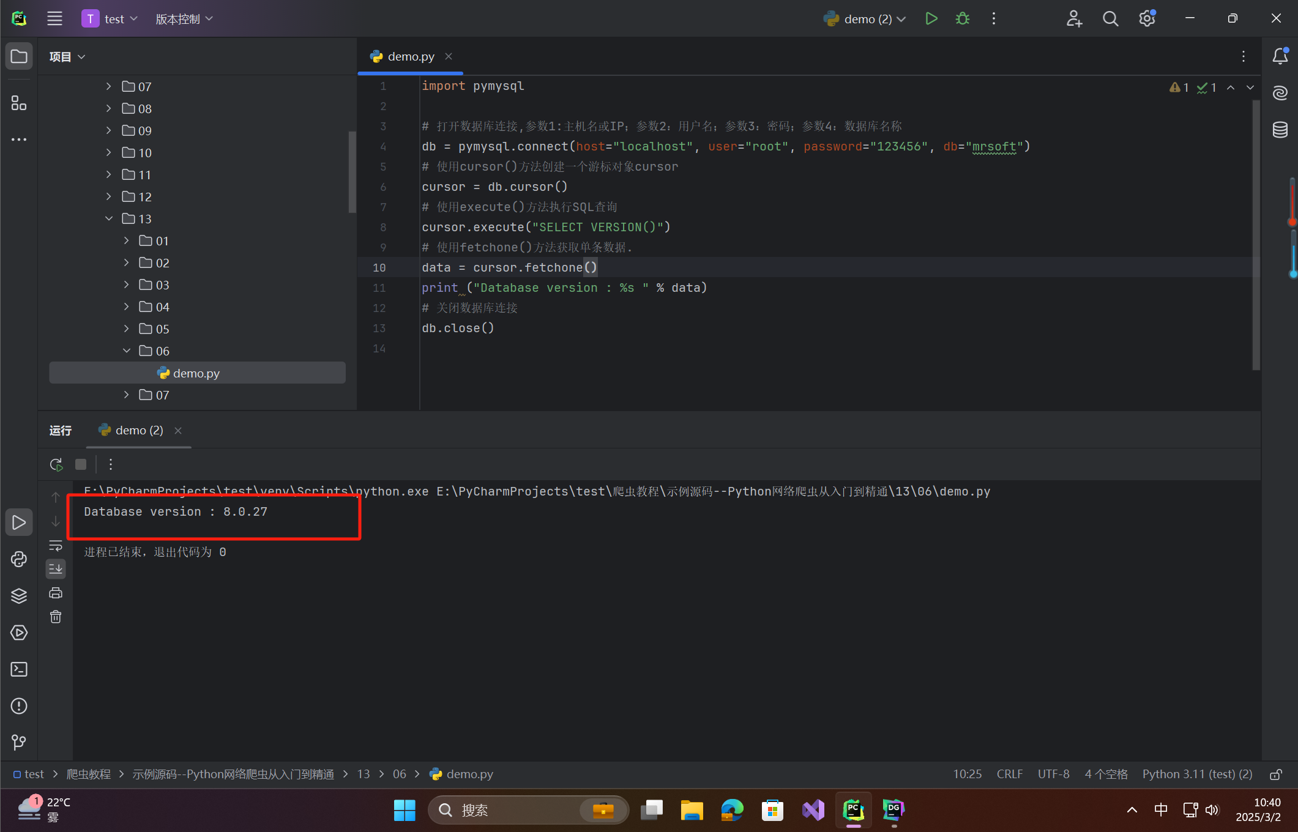
Task: Toggle scroll to end of console
Action: 56,569
